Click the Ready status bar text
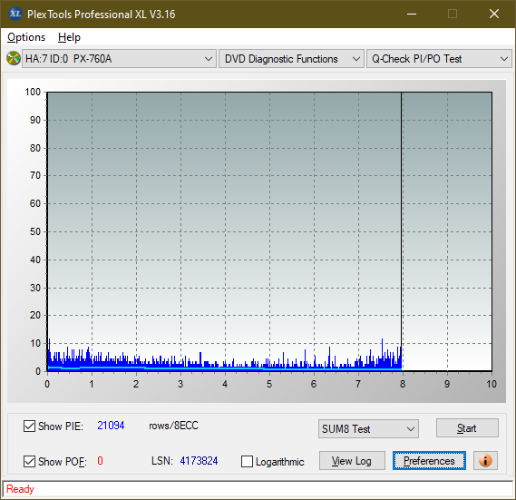Image resolution: width=516 pixels, height=500 pixels. [x=20, y=489]
